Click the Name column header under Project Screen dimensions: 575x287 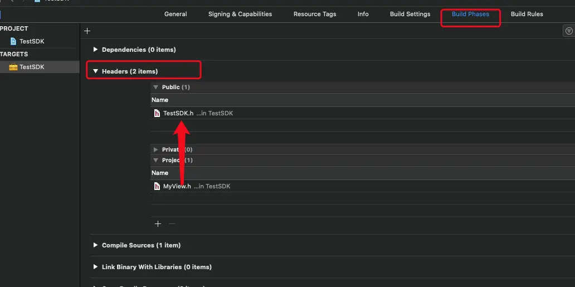click(363, 173)
